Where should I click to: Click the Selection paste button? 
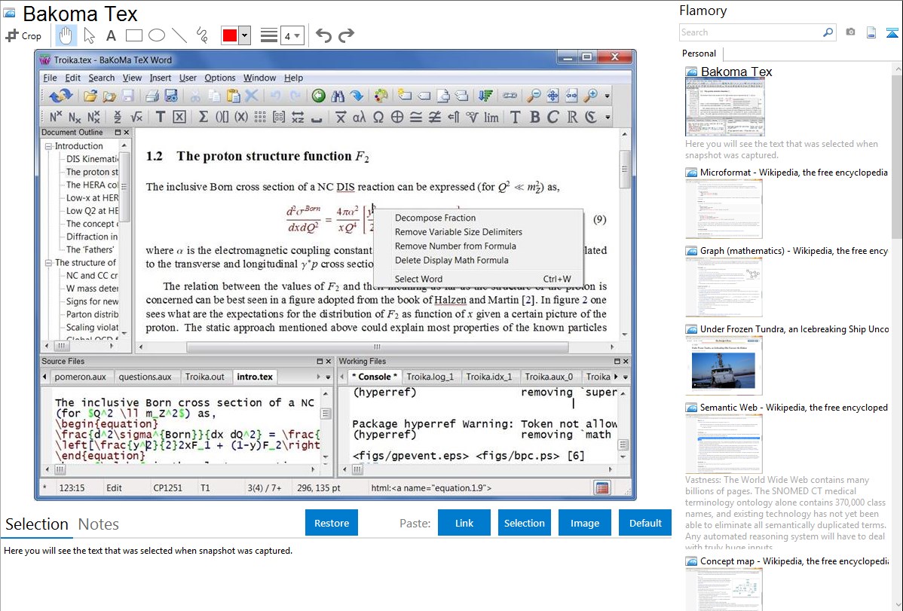[x=524, y=523]
